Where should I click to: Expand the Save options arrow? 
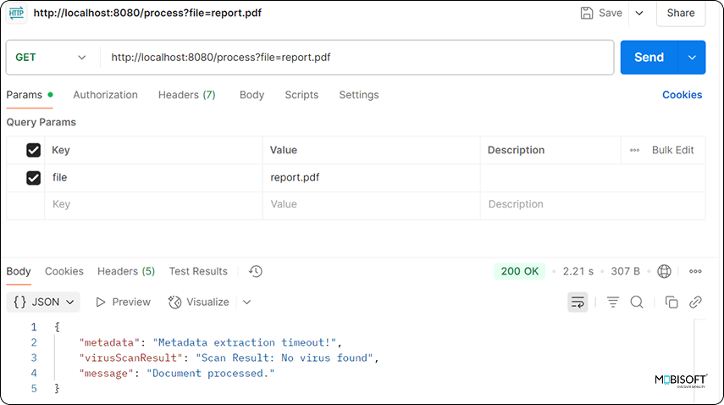639,13
